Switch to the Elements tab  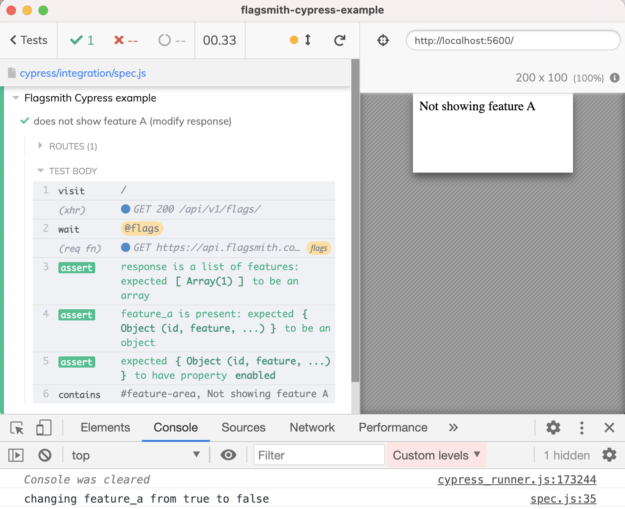pos(105,427)
